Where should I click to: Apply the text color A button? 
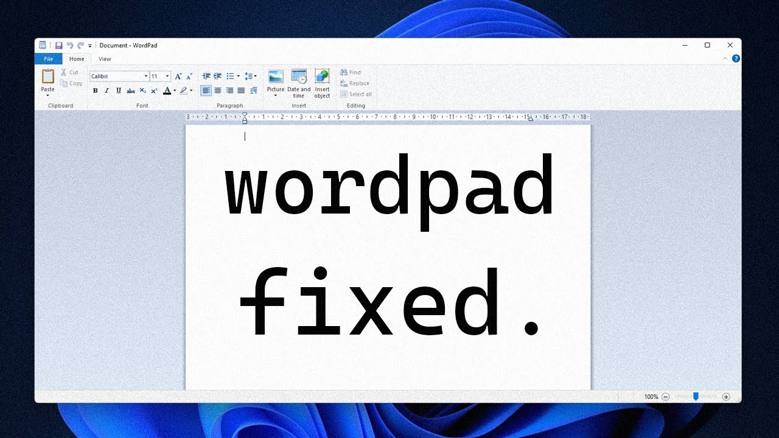tap(167, 91)
